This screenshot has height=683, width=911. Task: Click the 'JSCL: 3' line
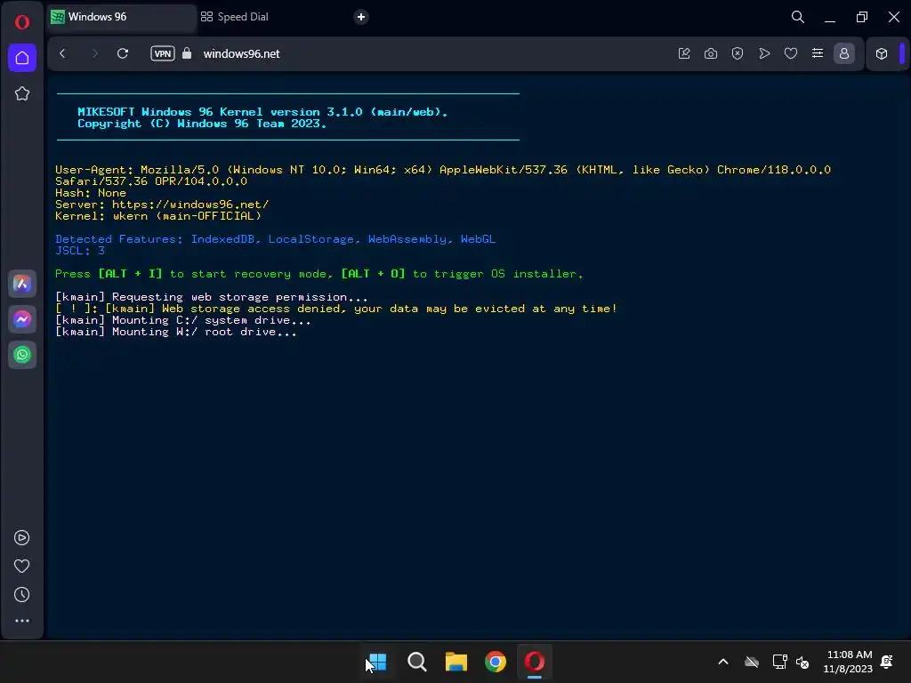pyautogui.click(x=80, y=251)
